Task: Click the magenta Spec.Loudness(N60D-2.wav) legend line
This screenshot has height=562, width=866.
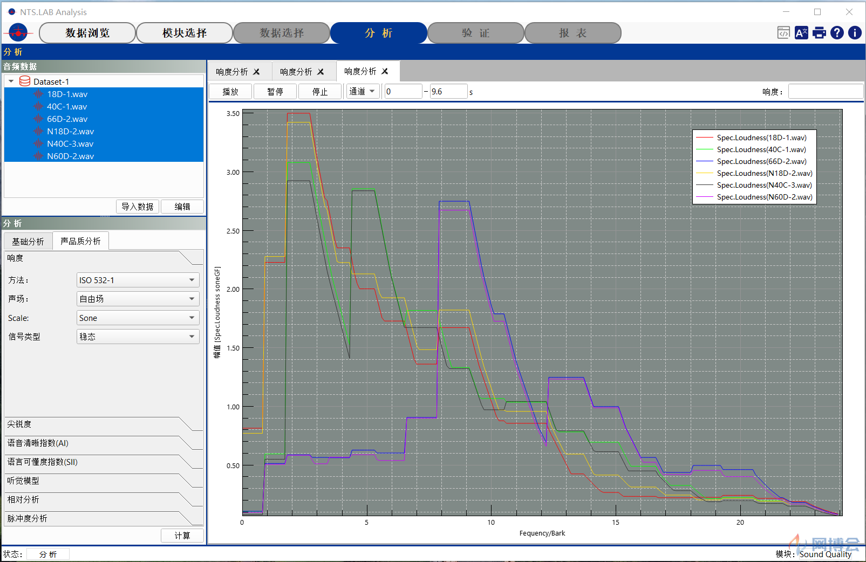Action: point(705,197)
